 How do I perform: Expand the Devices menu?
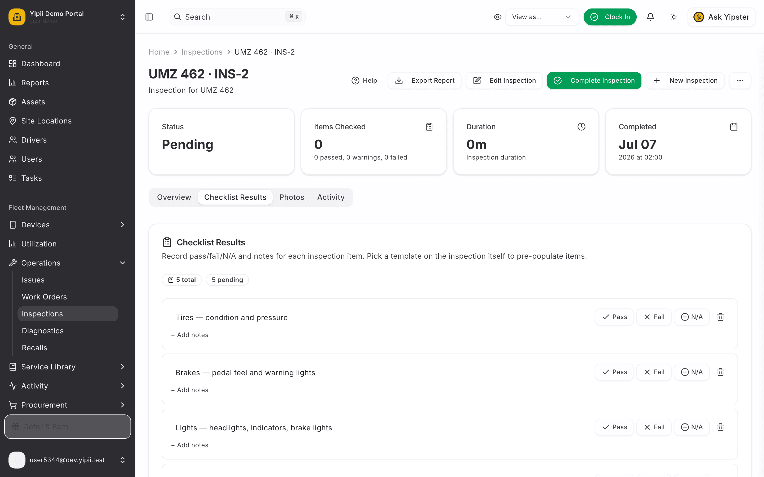tap(68, 225)
